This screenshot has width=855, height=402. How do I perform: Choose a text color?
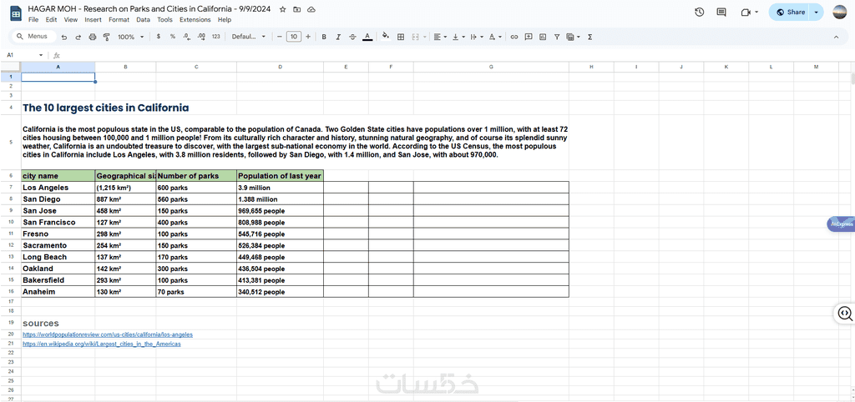(367, 37)
